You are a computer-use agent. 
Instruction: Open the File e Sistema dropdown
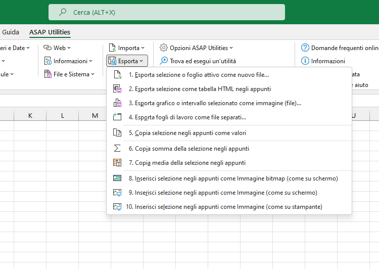69,74
